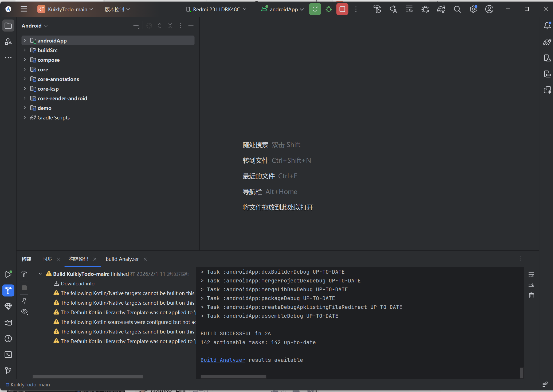553x392 pixels.
Task: Open Search Everywhere magnifier icon
Action: coord(457,9)
